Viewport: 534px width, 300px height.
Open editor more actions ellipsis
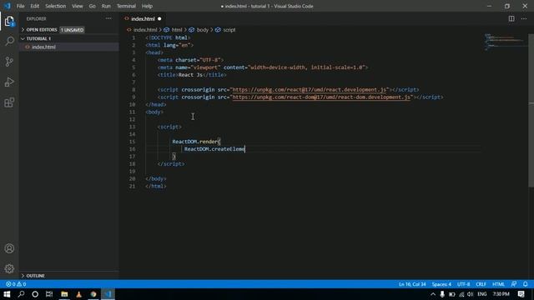(524, 18)
